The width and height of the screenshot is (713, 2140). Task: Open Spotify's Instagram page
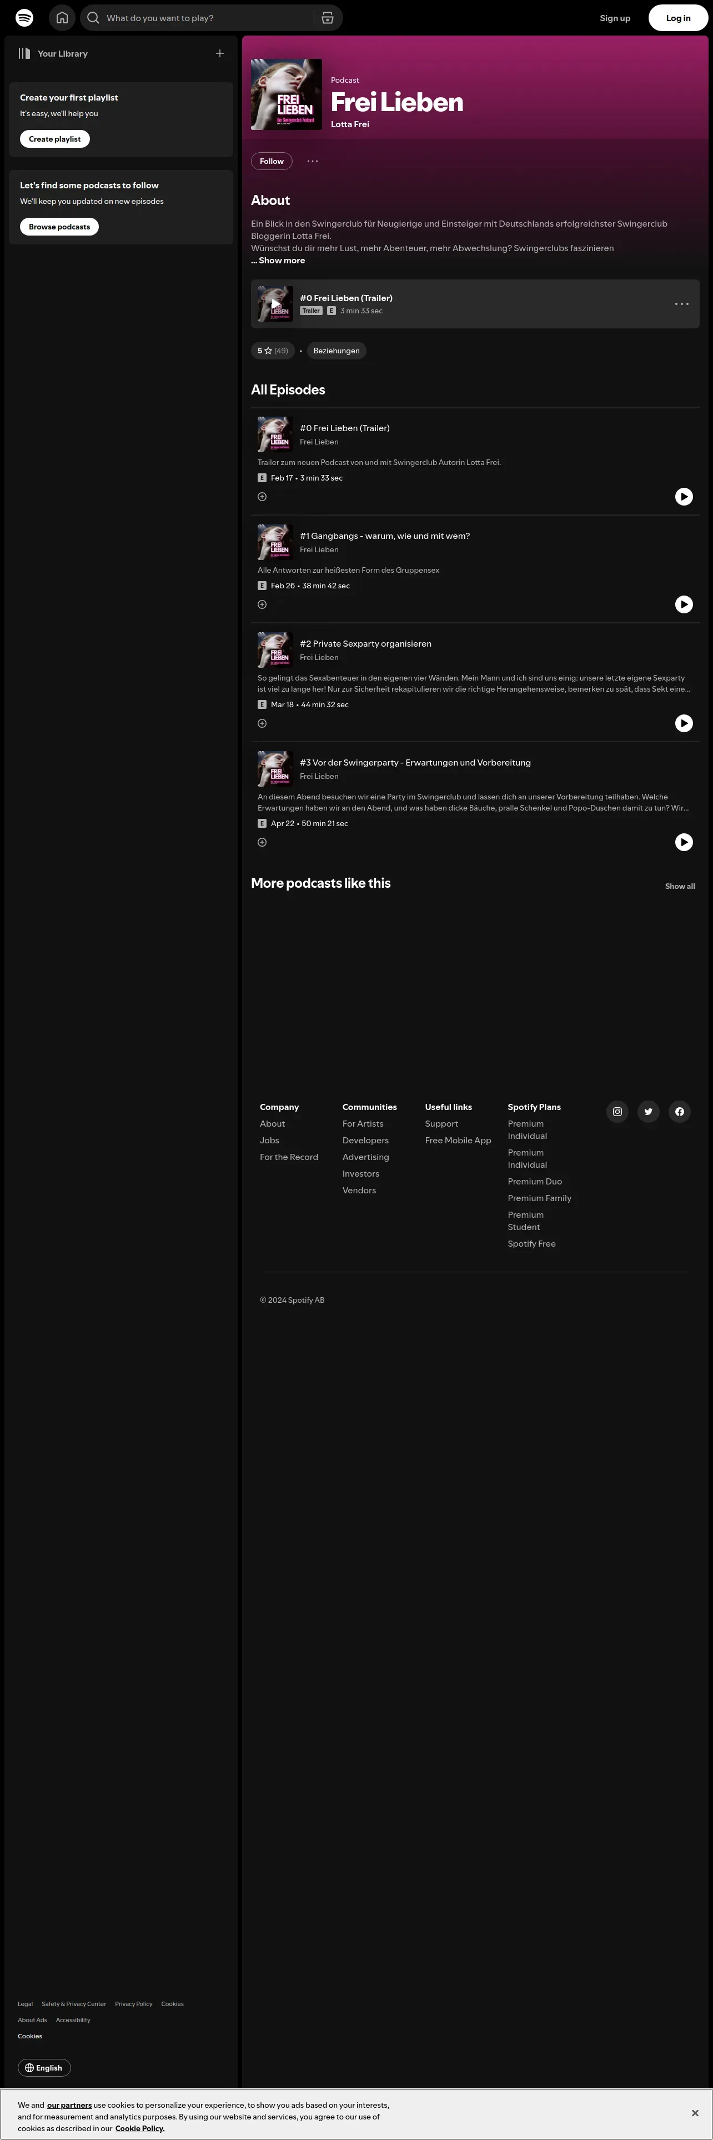click(617, 1112)
